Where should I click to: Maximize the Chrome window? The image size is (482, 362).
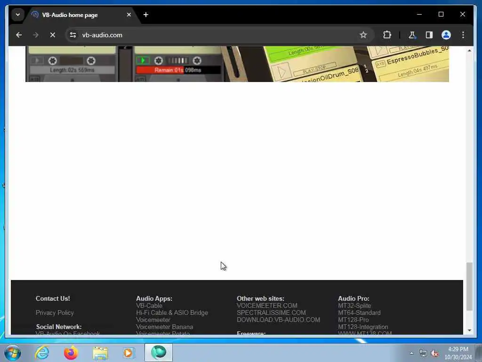[441, 14]
